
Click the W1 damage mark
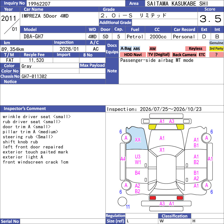click(138, 162)
